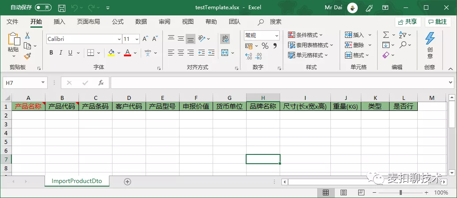Image resolution: width=457 pixels, height=198 pixels.
Task: Switch to the 插入 Insert tab
Action: tap(60, 22)
